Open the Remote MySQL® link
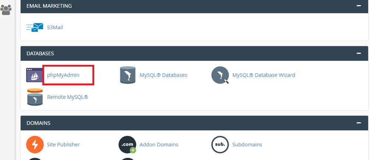370x160 pixels. [67, 97]
